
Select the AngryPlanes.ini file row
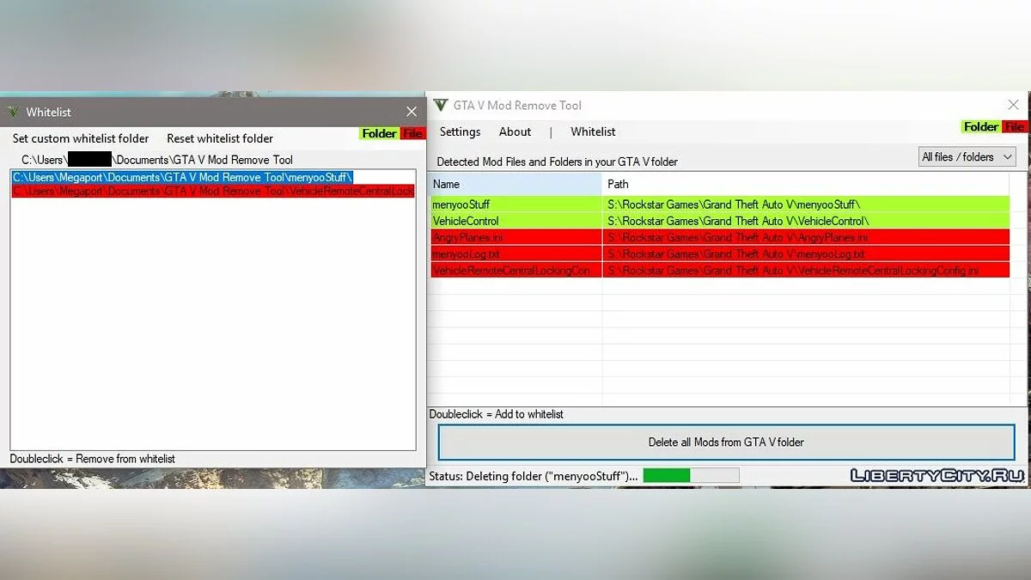coord(515,237)
